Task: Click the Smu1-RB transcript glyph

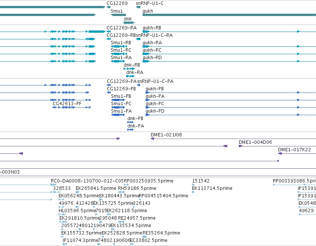Action: [x=119, y=46]
